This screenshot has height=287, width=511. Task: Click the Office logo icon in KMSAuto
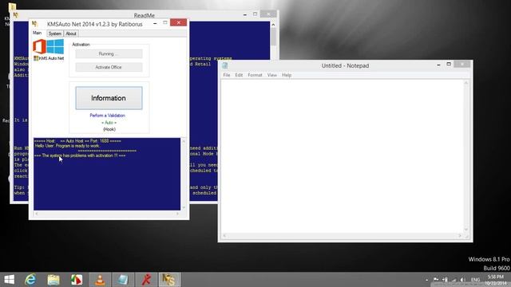[x=39, y=47]
